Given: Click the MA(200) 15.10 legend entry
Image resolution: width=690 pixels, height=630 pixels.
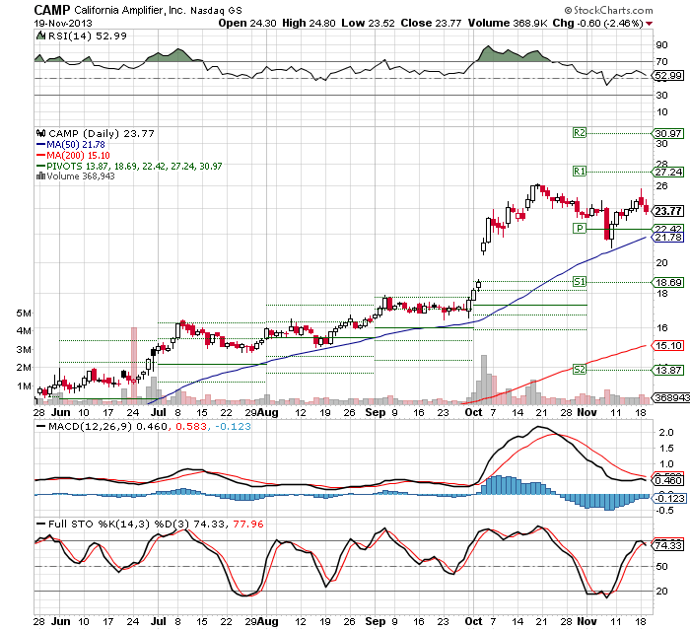Looking at the screenshot, I should [73, 155].
